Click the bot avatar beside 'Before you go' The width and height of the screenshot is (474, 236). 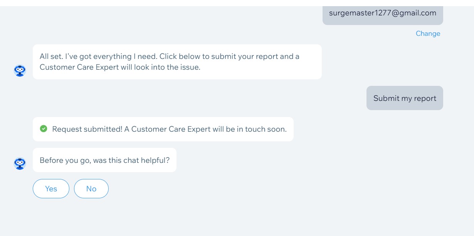[20, 164]
